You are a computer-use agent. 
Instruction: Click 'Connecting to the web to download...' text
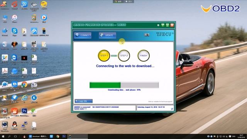pos(125,66)
